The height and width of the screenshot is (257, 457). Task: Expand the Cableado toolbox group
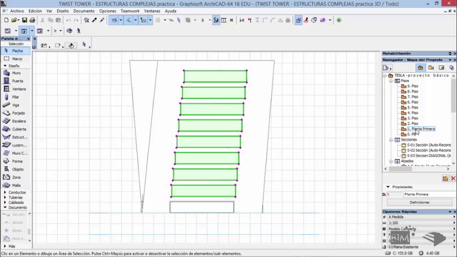5,203
